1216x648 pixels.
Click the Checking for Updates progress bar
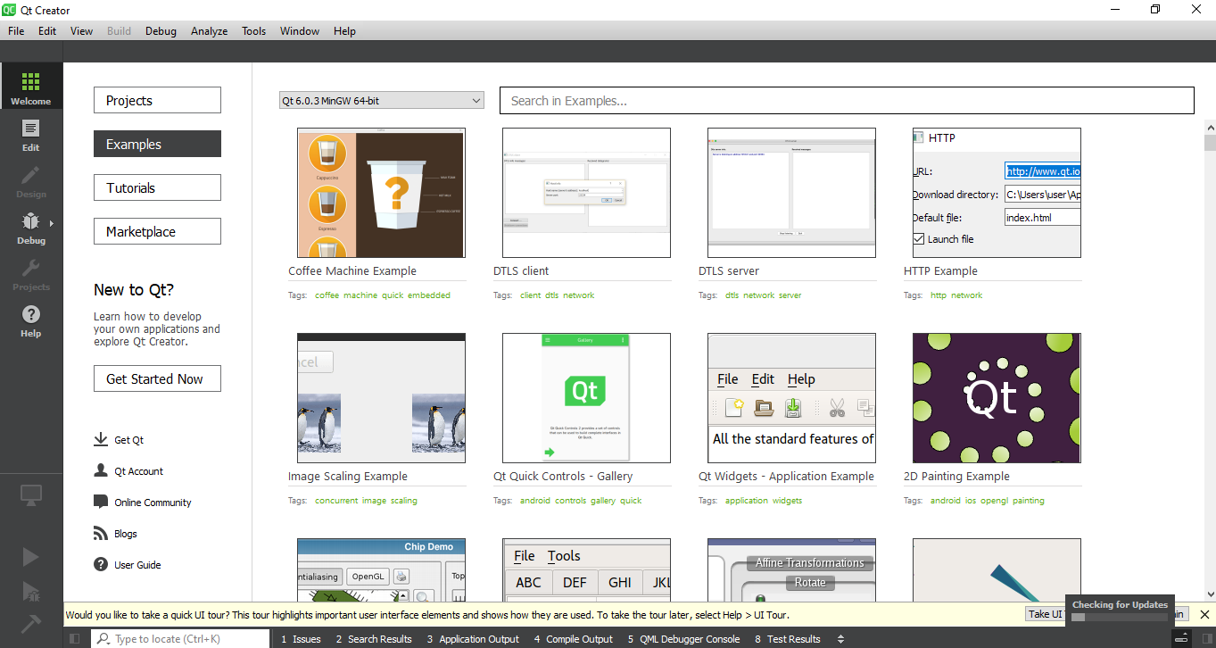pyautogui.click(x=1120, y=617)
